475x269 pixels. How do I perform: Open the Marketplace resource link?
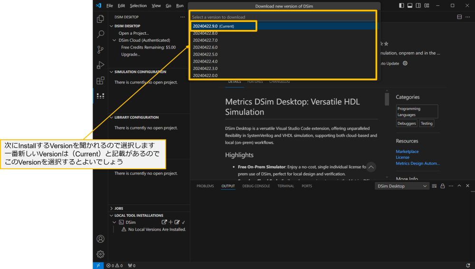[407, 151]
